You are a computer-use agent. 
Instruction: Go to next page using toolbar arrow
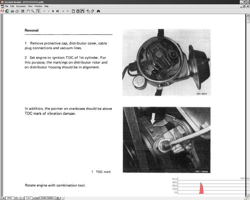(53, 11)
